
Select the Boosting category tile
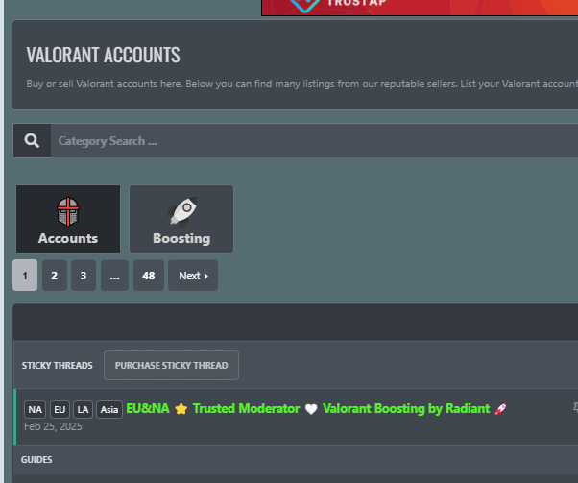181,219
